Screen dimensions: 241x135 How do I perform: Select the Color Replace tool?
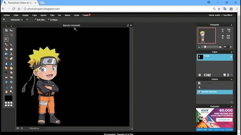[6, 58]
